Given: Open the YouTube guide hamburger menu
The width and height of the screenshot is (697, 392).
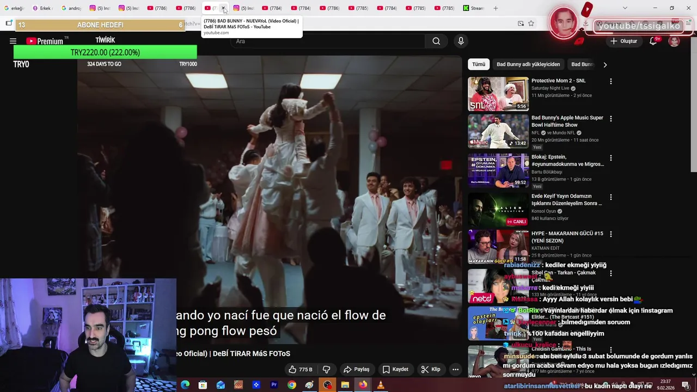Looking at the screenshot, I should click(13, 41).
